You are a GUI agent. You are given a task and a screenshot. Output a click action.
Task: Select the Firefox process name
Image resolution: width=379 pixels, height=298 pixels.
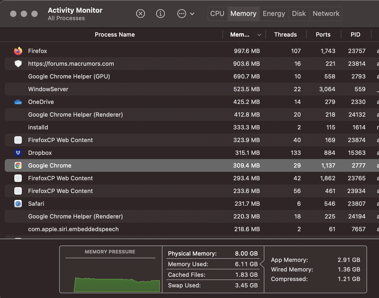(37, 51)
